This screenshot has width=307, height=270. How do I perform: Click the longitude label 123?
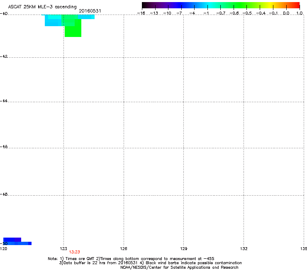point(63,249)
